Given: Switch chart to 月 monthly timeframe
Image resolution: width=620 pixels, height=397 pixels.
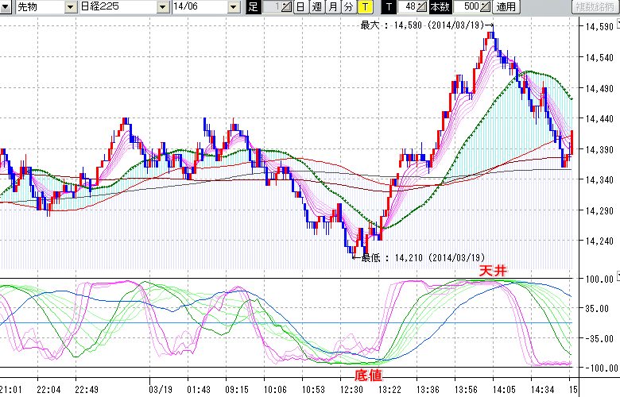Looking at the screenshot, I should coord(332,7).
